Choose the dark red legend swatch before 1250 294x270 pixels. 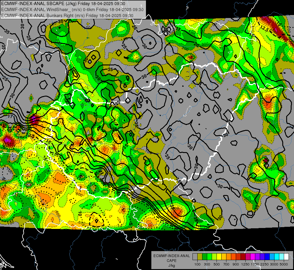243,257
